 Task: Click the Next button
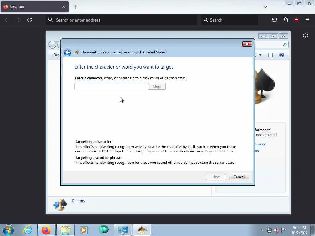(216, 177)
